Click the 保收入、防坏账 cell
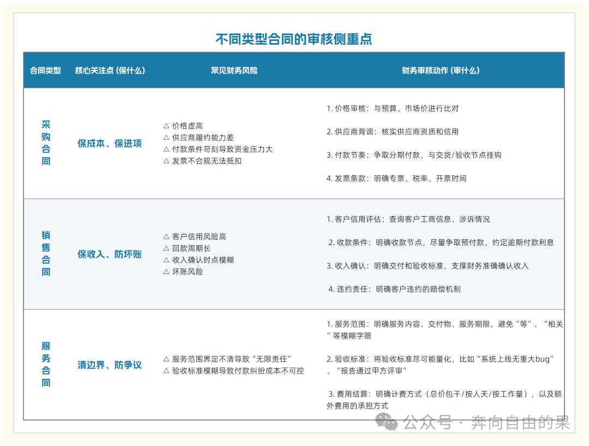589x446 pixels. click(110, 254)
